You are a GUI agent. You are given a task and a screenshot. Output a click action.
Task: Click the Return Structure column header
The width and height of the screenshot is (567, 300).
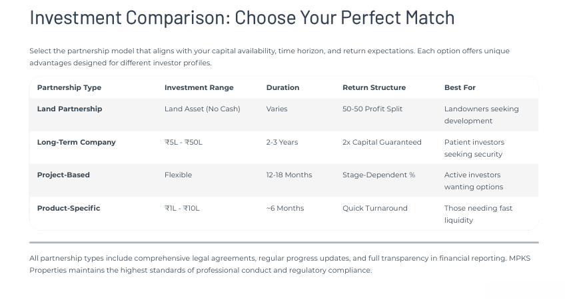[x=374, y=87]
